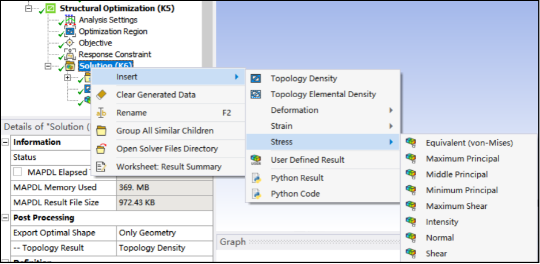Select Rename from the context menu
Viewport: 540px width, 264px height.
coord(131,113)
